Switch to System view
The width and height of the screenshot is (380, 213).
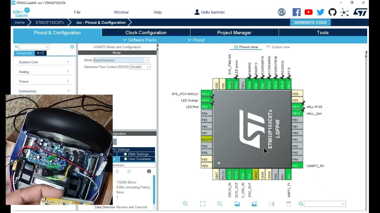tap(278, 47)
